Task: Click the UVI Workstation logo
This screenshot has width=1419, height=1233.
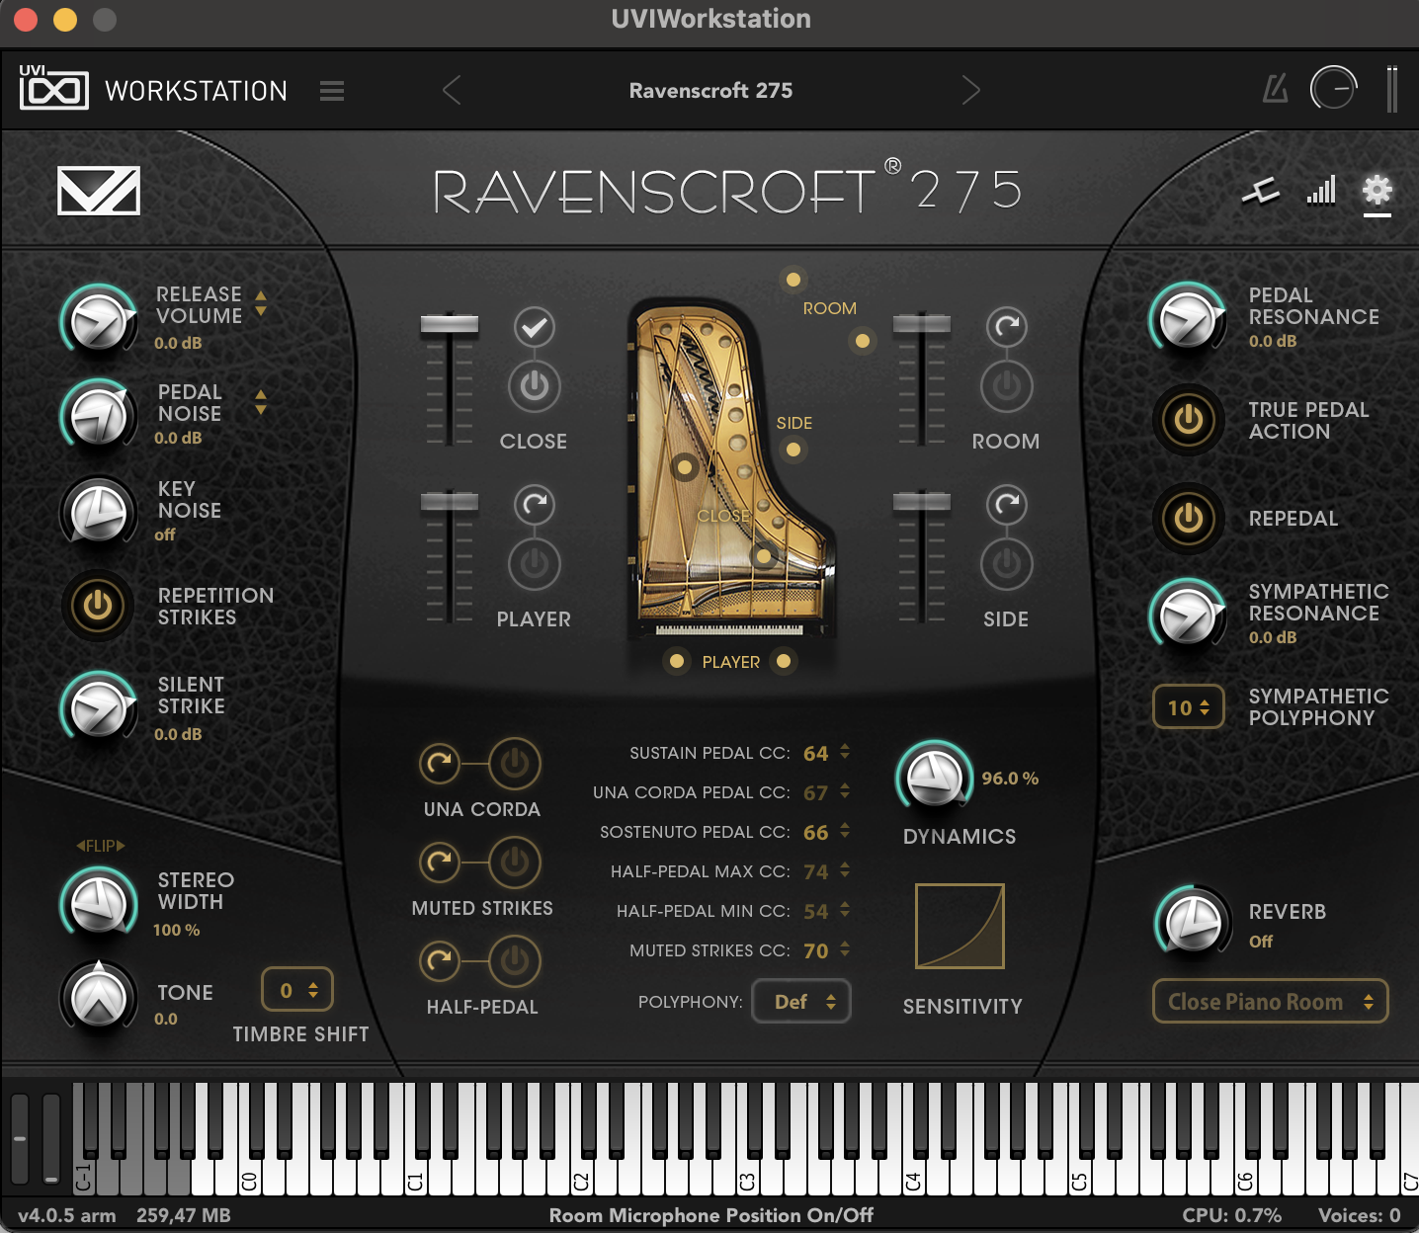Action: [53, 87]
